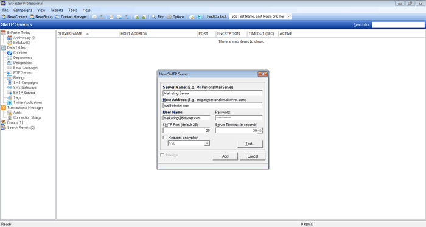The image size is (426, 227).
Task: Click the New Contact toolbar button
Action: coord(15,17)
